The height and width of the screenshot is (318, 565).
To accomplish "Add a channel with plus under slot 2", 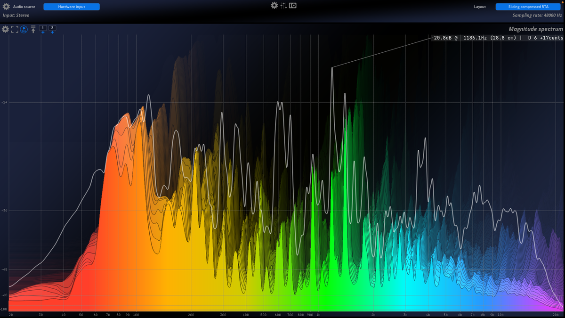I will pyautogui.click(x=52, y=33).
